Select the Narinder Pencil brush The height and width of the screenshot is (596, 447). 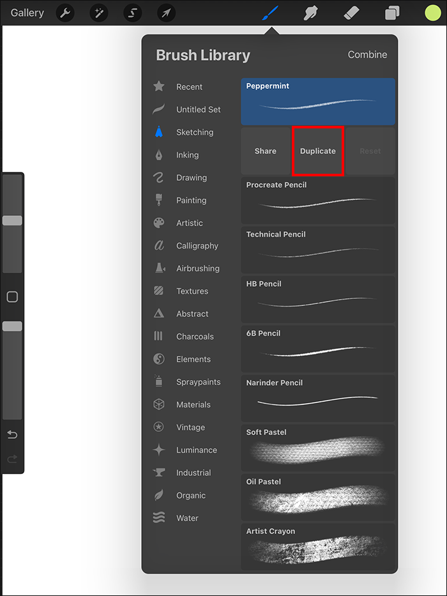[x=318, y=398]
